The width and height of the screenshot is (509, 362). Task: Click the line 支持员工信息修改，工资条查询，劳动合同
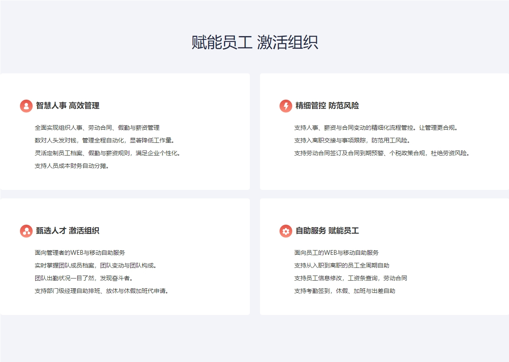tap(351, 278)
